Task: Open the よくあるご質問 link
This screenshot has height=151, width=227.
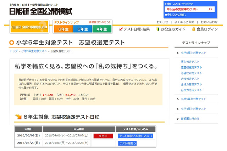Action: 184,22
